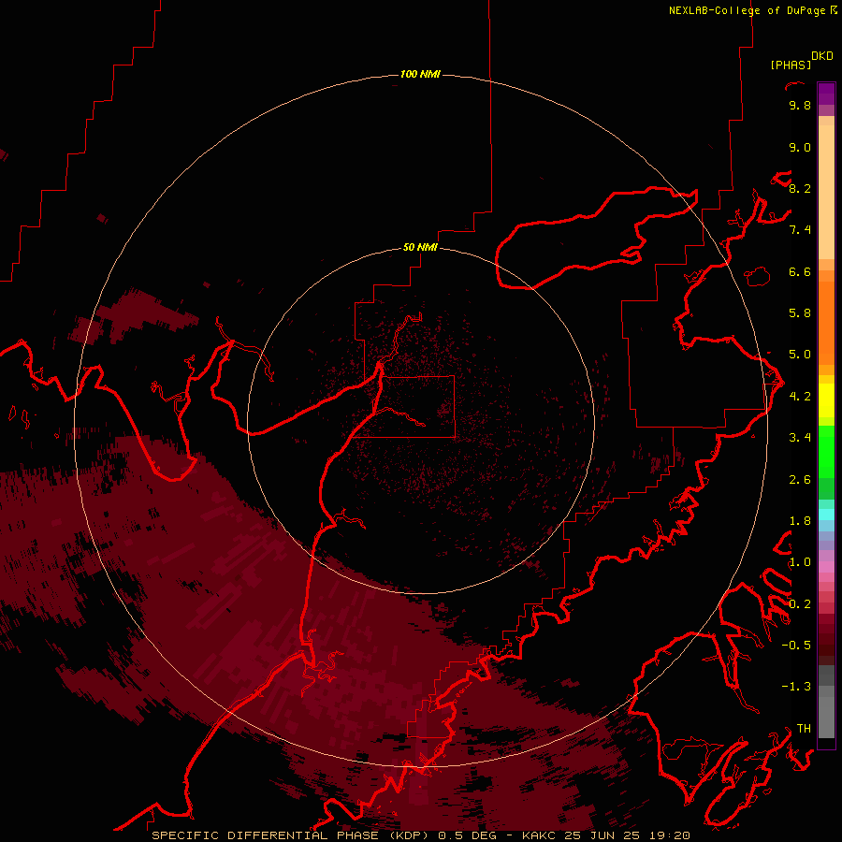Viewport: 842px width, 842px height.
Task: Click the -0.5 scale value
Action: pyautogui.click(x=796, y=646)
